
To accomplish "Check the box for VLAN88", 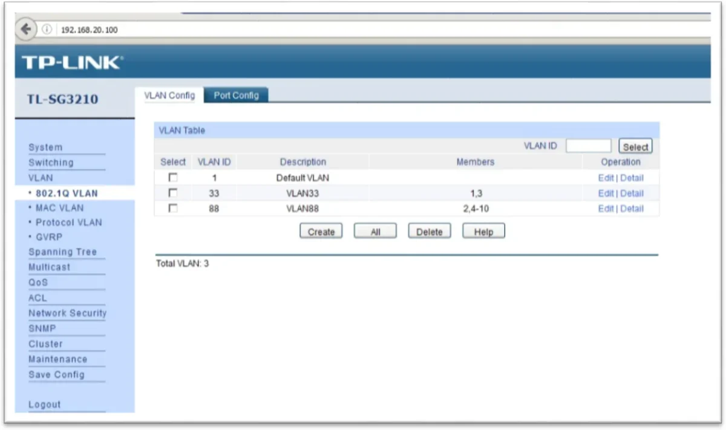I will (x=173, y=208).
